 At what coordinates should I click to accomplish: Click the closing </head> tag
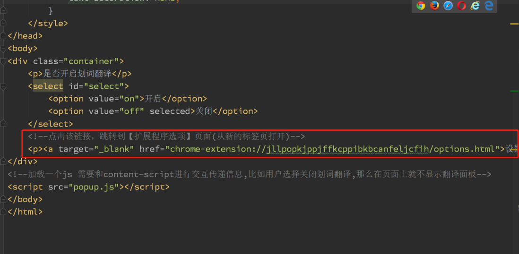tap(25, 36)
